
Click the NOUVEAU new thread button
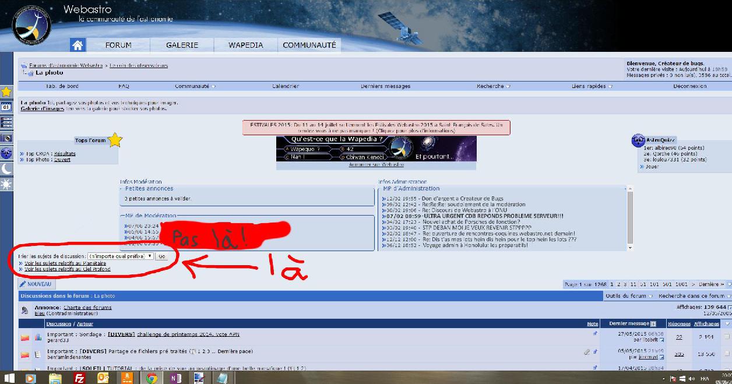(36, 284)
